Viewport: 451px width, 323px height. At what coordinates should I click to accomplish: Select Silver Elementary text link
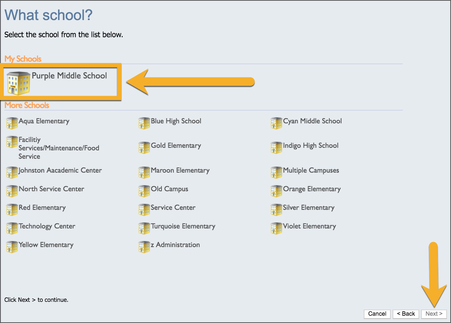click(309, 208)
